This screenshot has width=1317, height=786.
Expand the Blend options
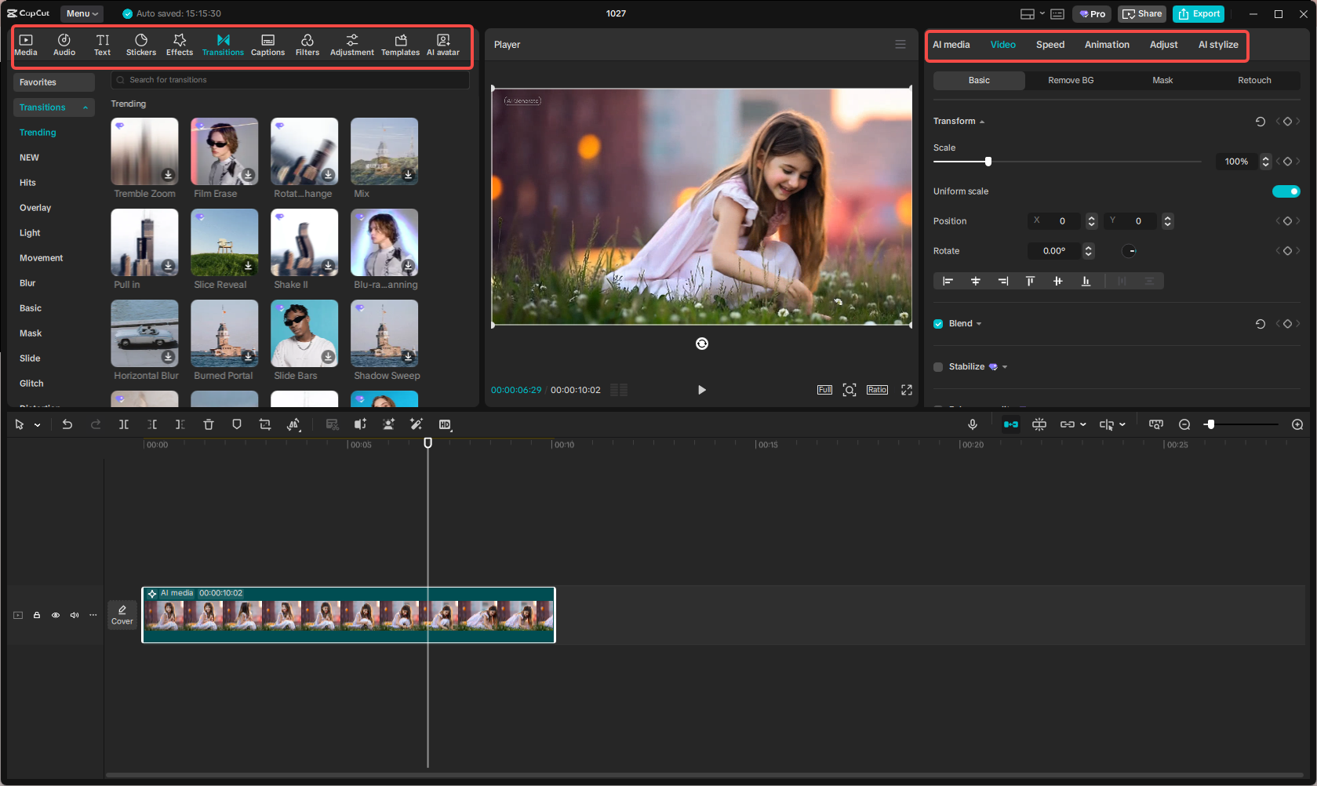[x=981, y=323]
